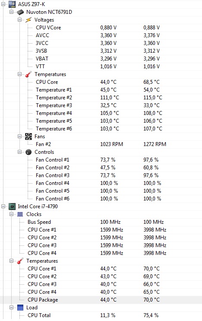Collapse the Nuvoton NCT6791D node
Image resolution: width=202 pixels, height=321 pixels.
click(12, 12)
